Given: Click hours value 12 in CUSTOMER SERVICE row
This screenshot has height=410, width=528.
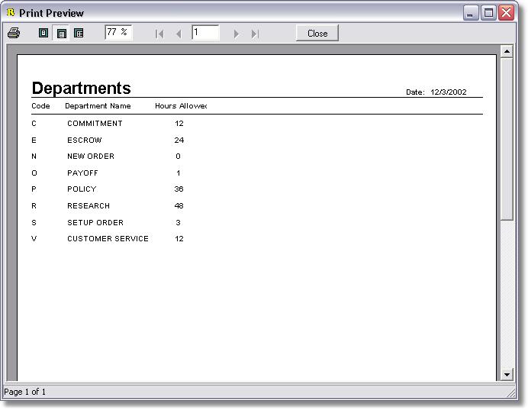Looking at the screenshot, I should 179,239.
